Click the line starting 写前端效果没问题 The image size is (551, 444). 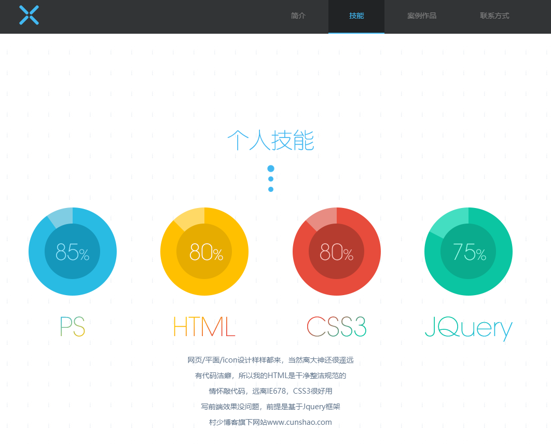[x=271, y=407]
